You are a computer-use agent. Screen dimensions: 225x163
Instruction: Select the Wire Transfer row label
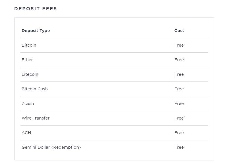pyautogui.click(x=35, y=118)
